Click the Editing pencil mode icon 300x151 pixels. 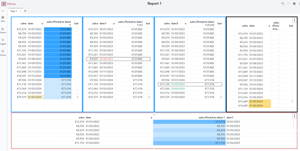(4, 4)
